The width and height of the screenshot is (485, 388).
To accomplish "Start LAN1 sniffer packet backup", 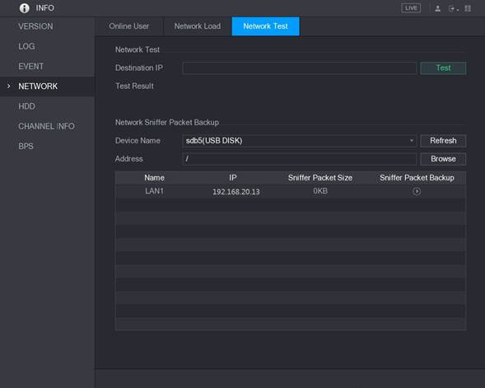I will [417, 191].
